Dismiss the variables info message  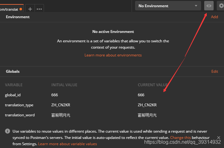219,138
